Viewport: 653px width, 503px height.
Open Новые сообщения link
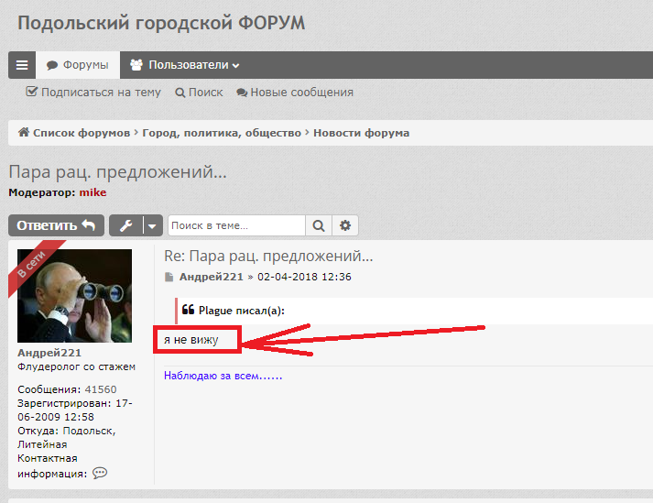pyautogui.click(x=295, y=92)
